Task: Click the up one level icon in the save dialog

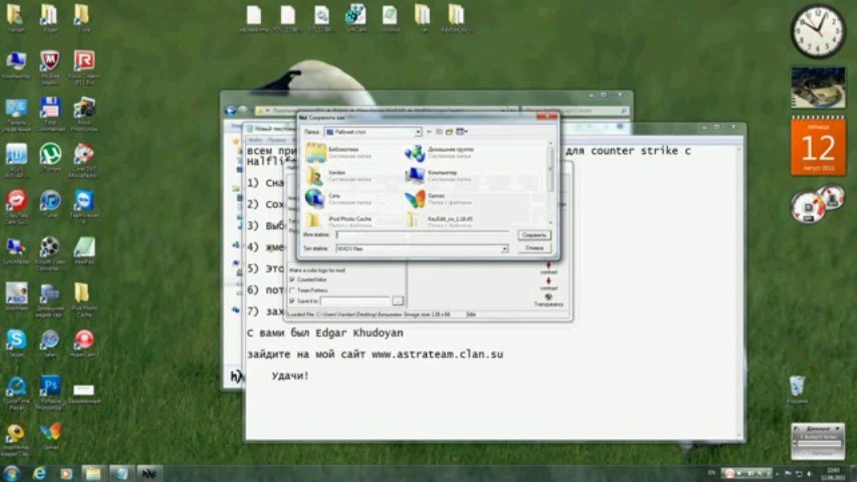Action: (439, 132)
